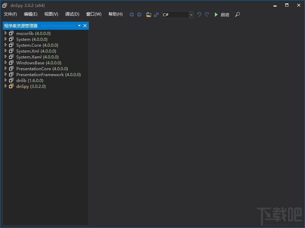Click the yellow dnSpy assembly icon
305x228 pixels.
click(x=11, y=86)
